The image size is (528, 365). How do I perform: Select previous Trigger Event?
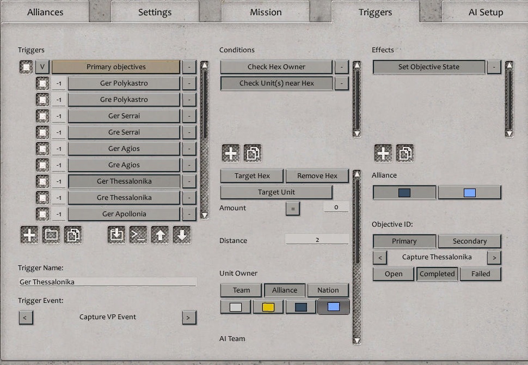26,318
